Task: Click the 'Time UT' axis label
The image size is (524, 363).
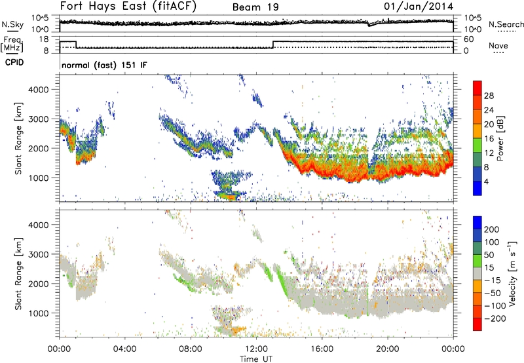Action: coord(256,359)
